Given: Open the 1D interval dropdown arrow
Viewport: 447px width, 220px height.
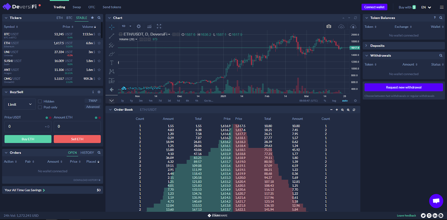Looking at the screenshot, I should (130, 26).
